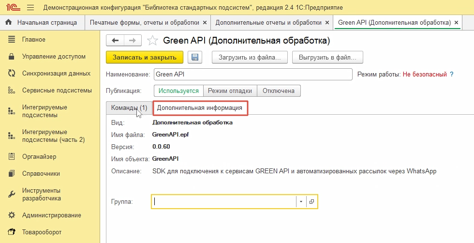Click Записать и закрыть button

[x=144, y=57]
